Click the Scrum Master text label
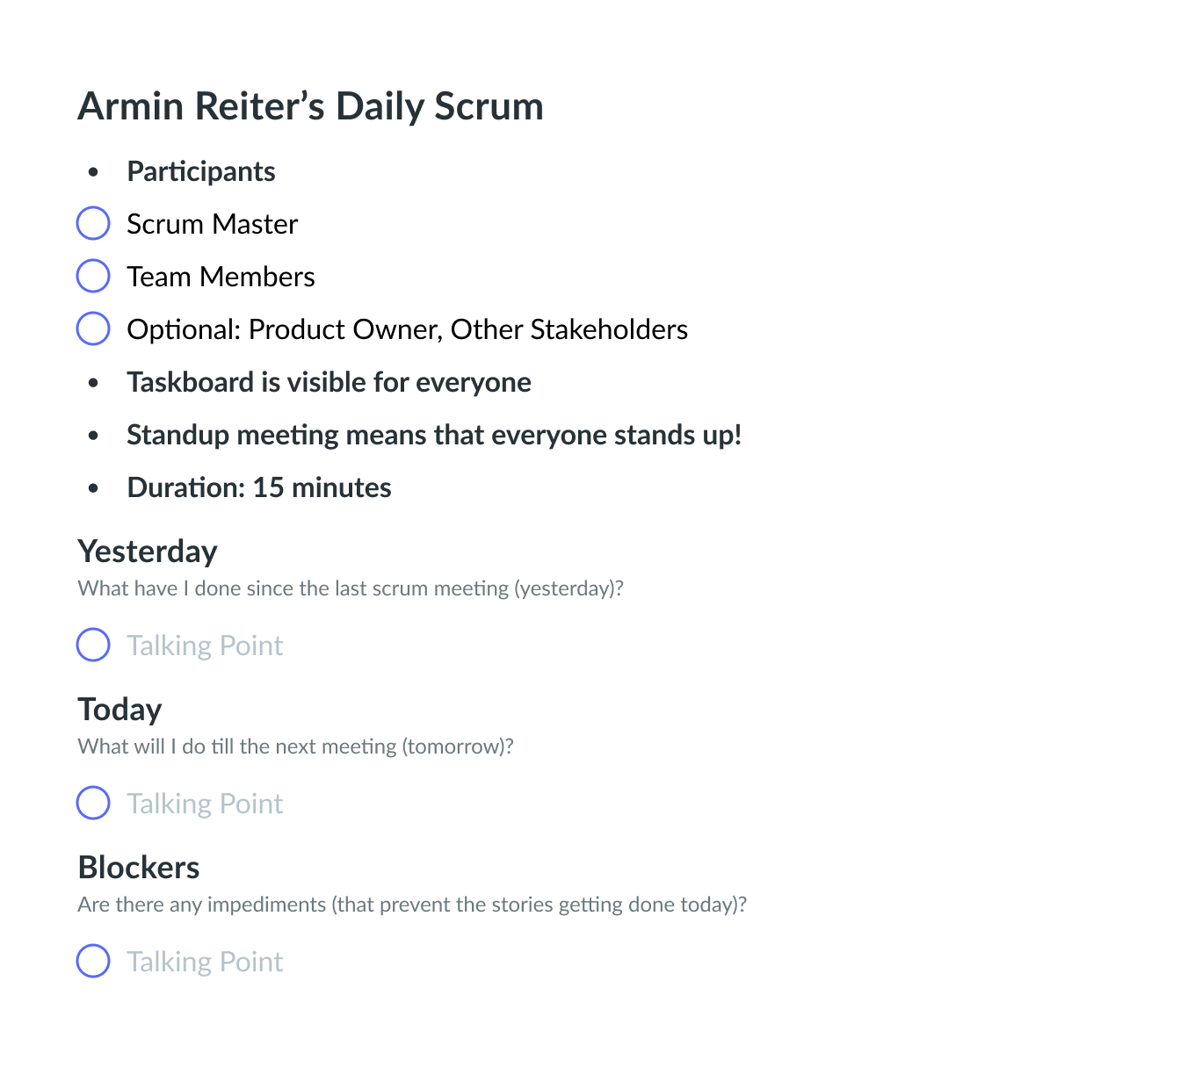This screenshot has height=1075, width=1202. [x=213, y=224]
